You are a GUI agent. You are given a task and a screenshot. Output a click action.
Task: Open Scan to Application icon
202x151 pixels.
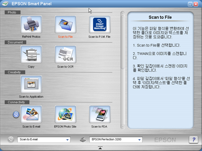[x=31, y=84]
